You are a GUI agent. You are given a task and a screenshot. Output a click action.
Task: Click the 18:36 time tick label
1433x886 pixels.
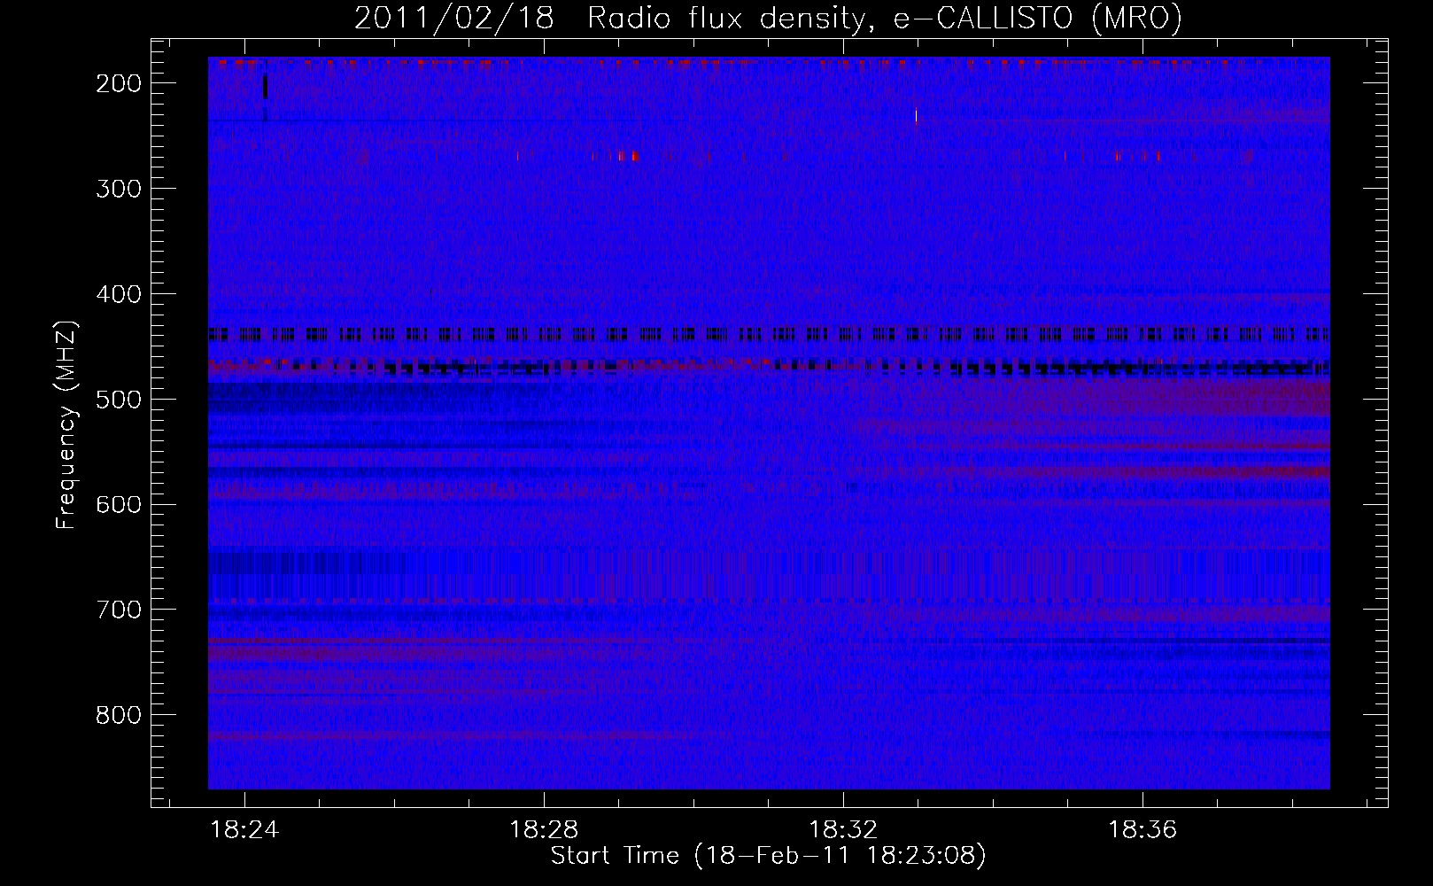coord(1143,830)
